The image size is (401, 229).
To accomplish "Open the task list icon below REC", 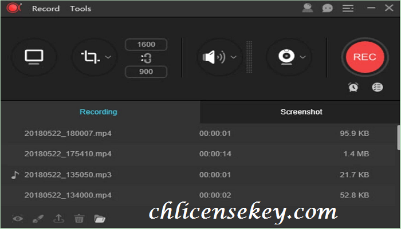I will [377, 87].
